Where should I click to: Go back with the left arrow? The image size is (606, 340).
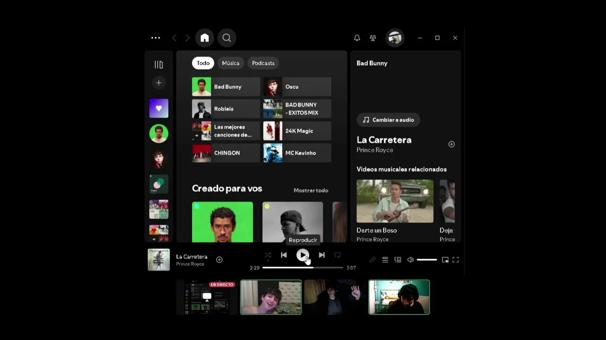coord(174,38)
